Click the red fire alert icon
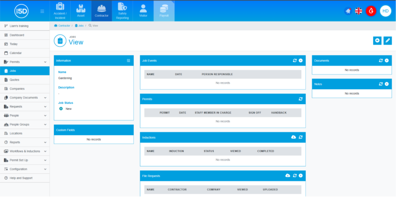Image resolution: width=396 pixels, height=197 pixels. coord(371,11)
